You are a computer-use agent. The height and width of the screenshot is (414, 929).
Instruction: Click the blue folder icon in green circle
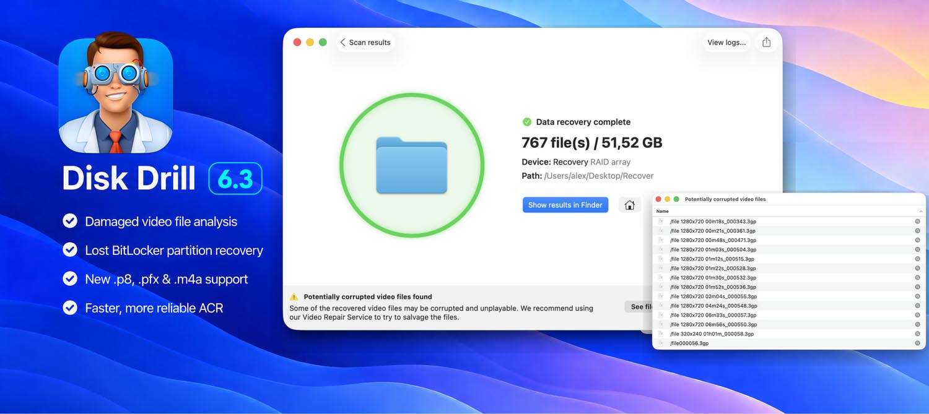point(412,166)
